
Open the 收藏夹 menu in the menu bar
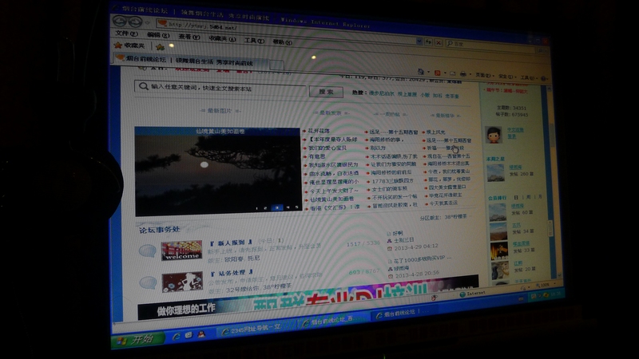(x=222, y=38)
